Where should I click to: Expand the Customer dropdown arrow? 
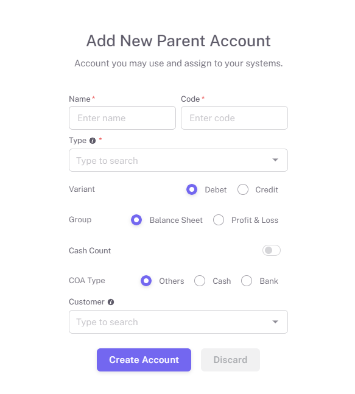(x=275, y=322)
